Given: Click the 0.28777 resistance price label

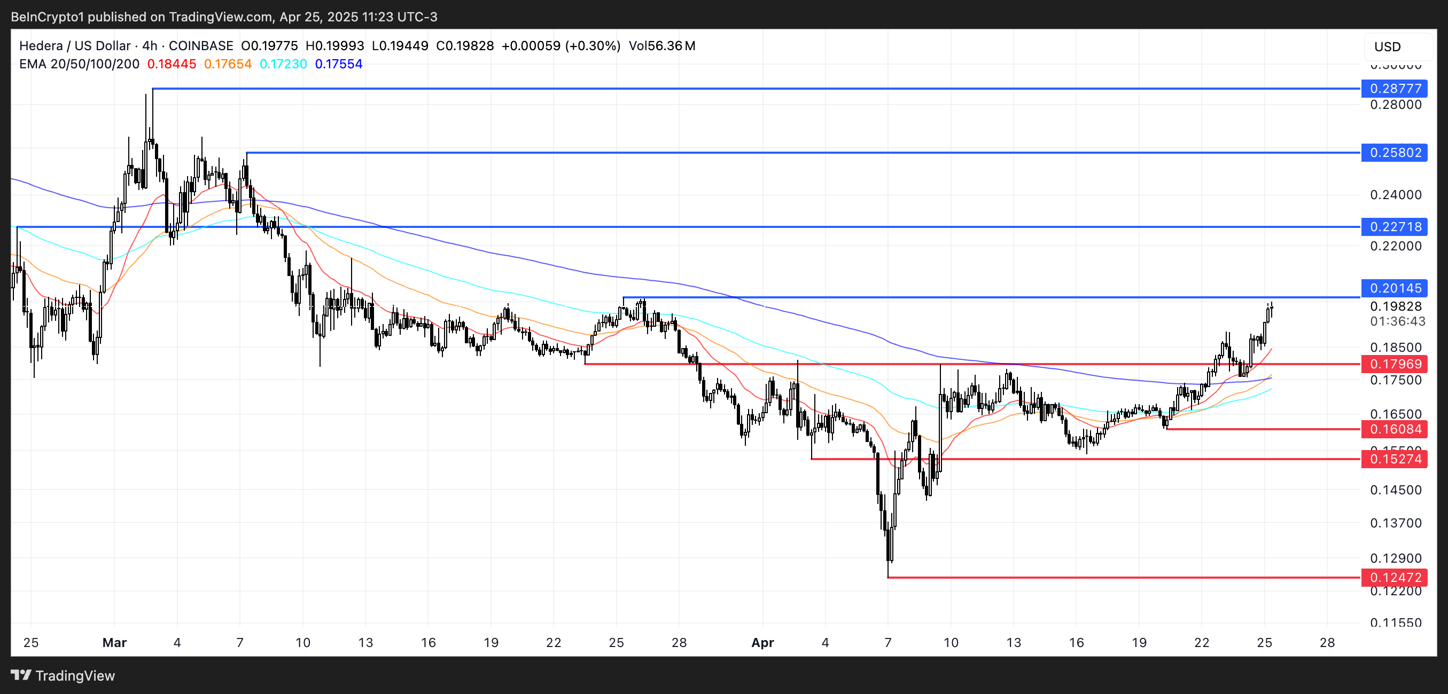Looking at the screenshot, I should pos(1395,89).
